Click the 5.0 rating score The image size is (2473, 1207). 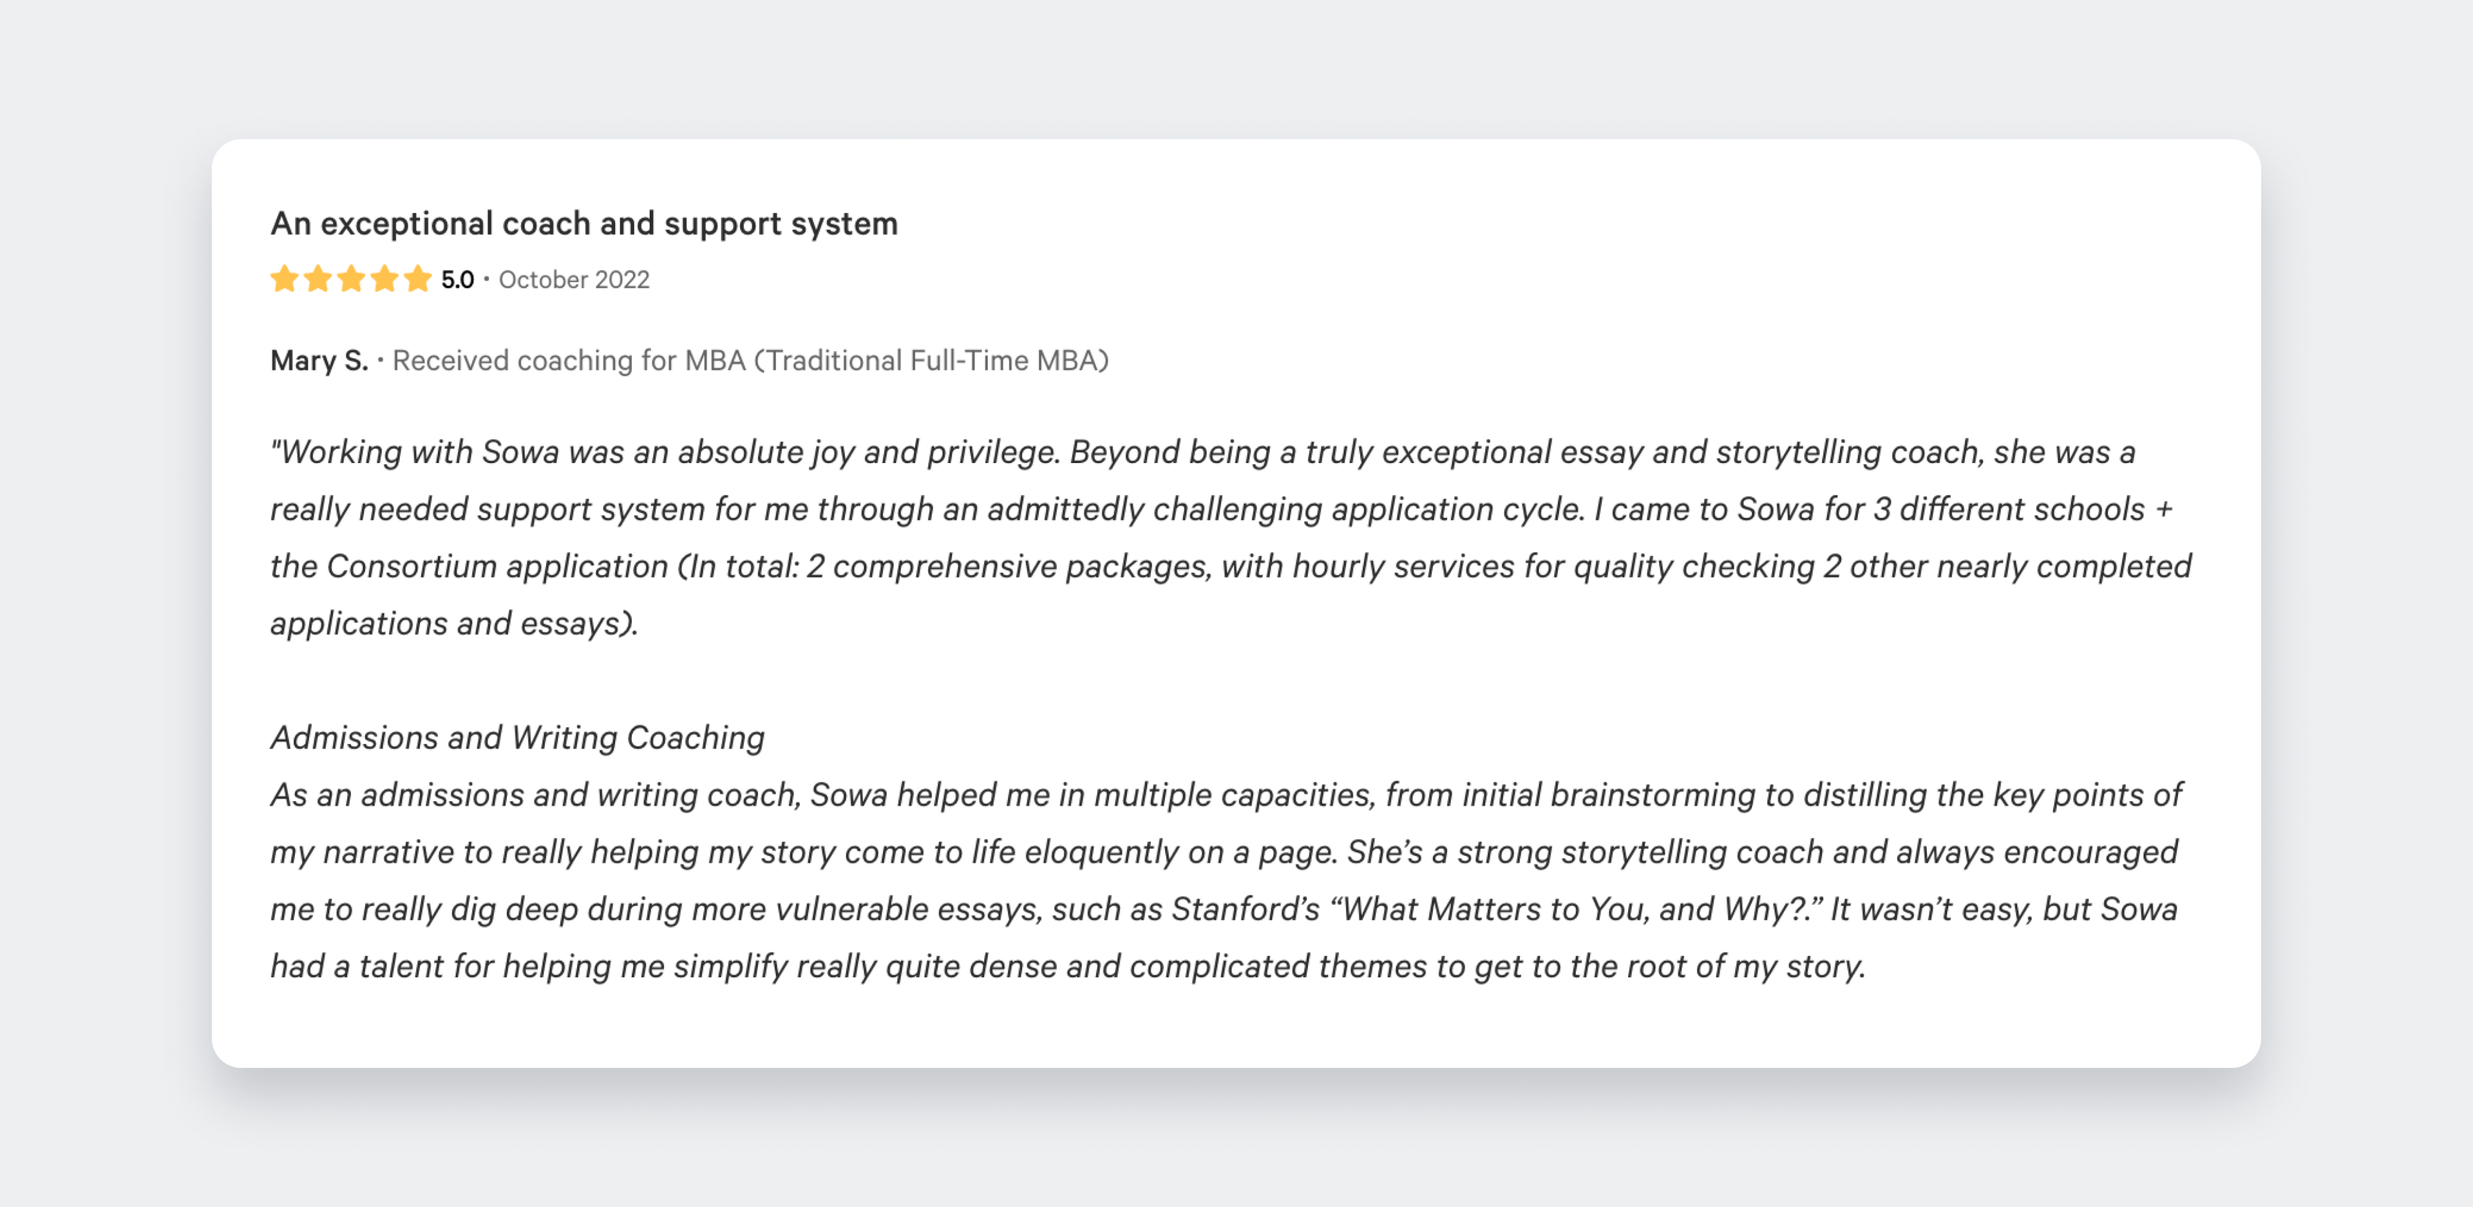[x=457, y=280]
